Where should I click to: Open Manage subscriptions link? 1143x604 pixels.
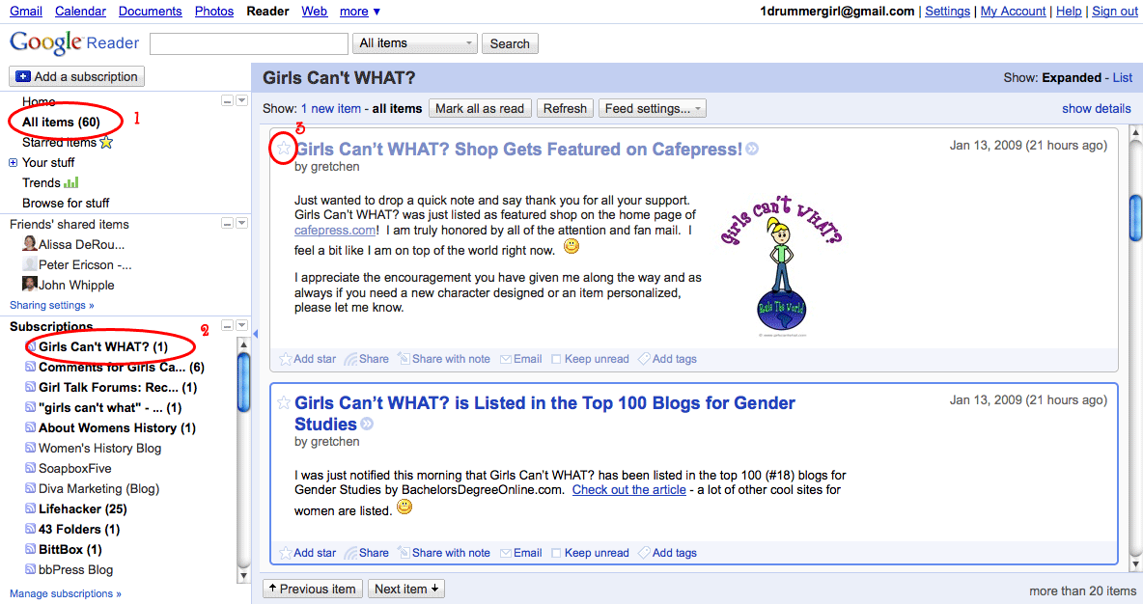(x=66, y=593)
